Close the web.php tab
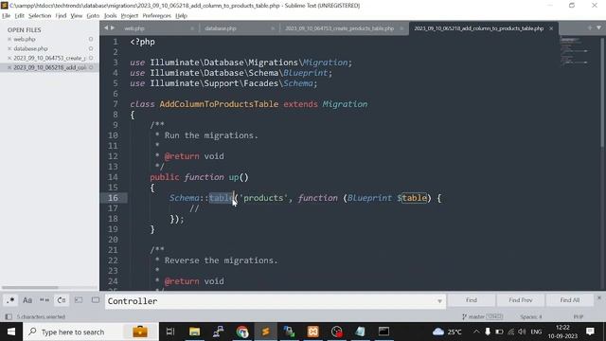Image resolution: width=606 pixels, height=341 pixels. click(x=192, y=28)
